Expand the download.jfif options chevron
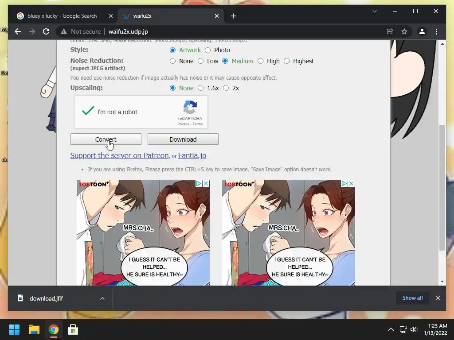The width and height of the screenshot is (454, 340). coord(102,298)
